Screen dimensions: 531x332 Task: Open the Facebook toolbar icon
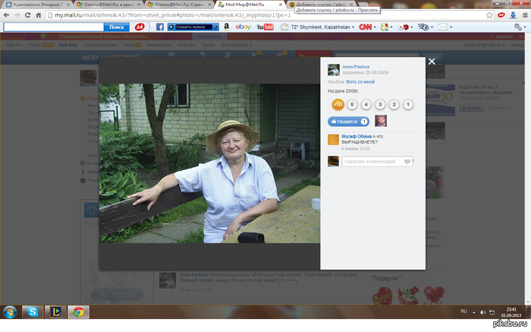tap(160, 27)
